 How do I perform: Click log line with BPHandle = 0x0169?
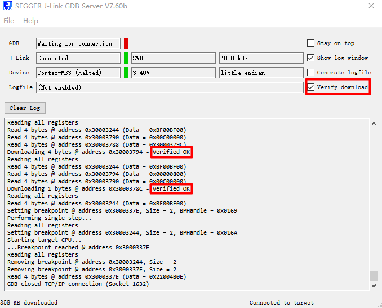point(122,210)
